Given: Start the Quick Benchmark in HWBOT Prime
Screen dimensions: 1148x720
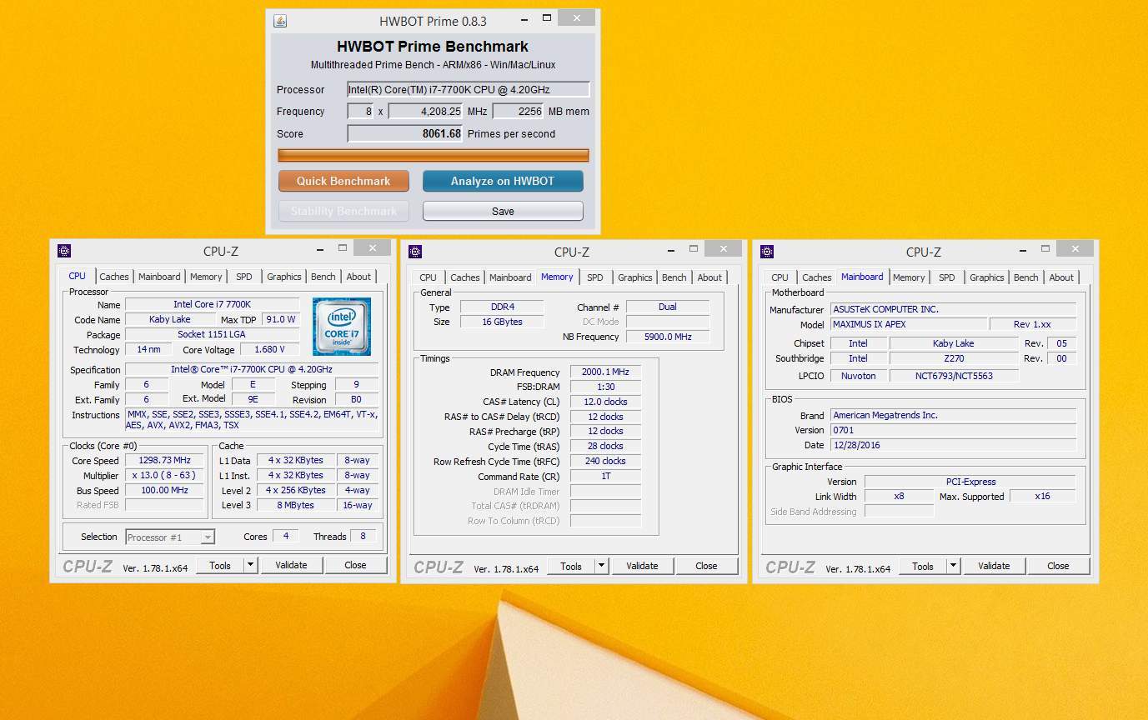Looking at the screenshot, I should click(343, 181).
